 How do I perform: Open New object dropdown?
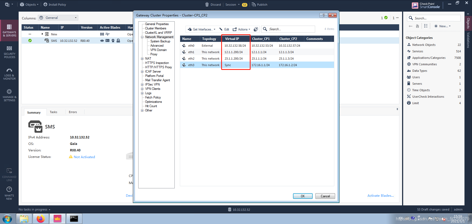pos(442,26)
